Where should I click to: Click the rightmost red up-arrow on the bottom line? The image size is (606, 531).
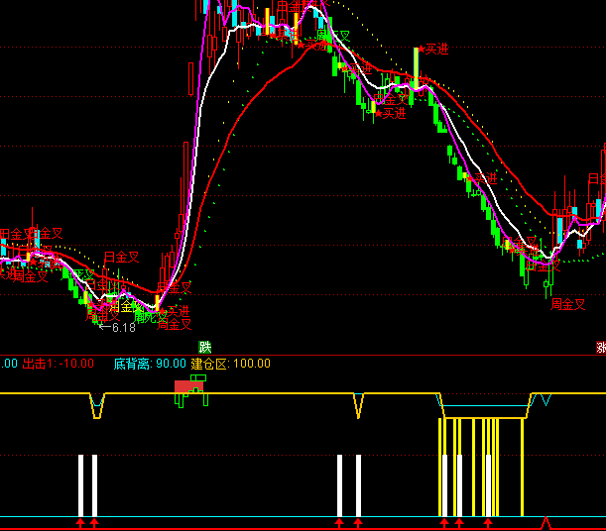pos(488,521)
